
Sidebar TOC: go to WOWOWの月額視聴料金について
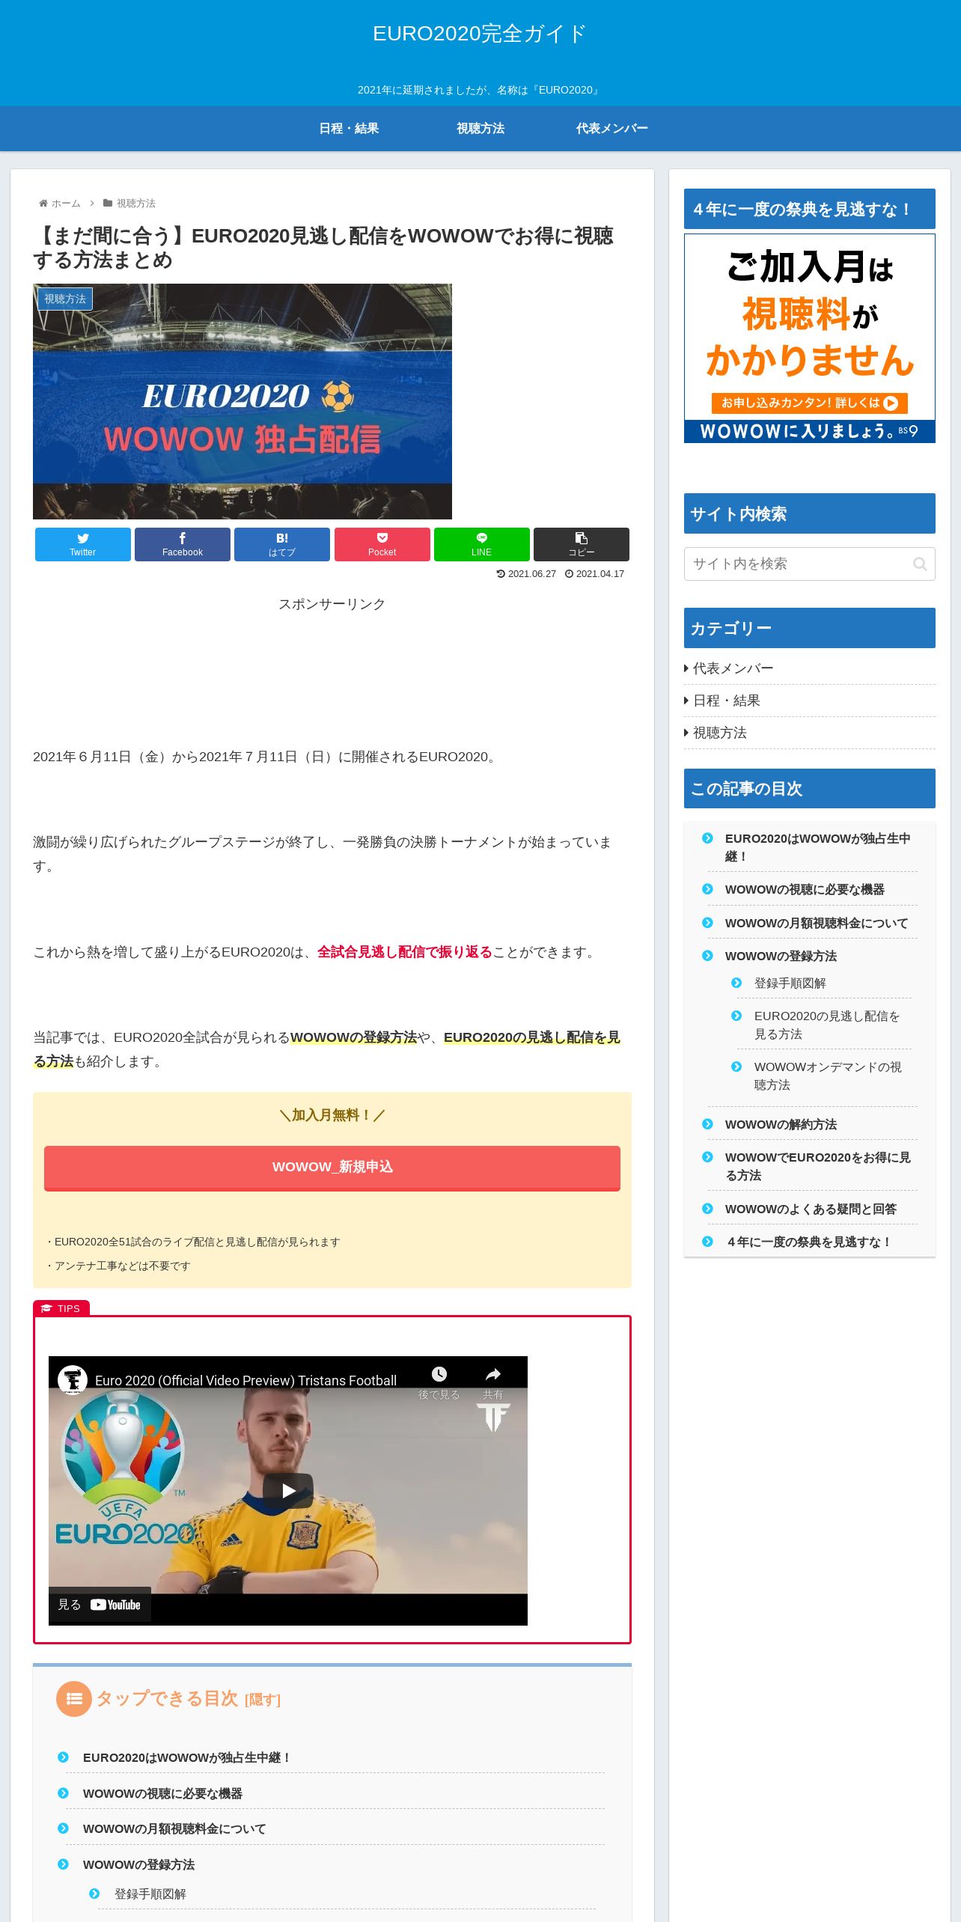point(816,924)
